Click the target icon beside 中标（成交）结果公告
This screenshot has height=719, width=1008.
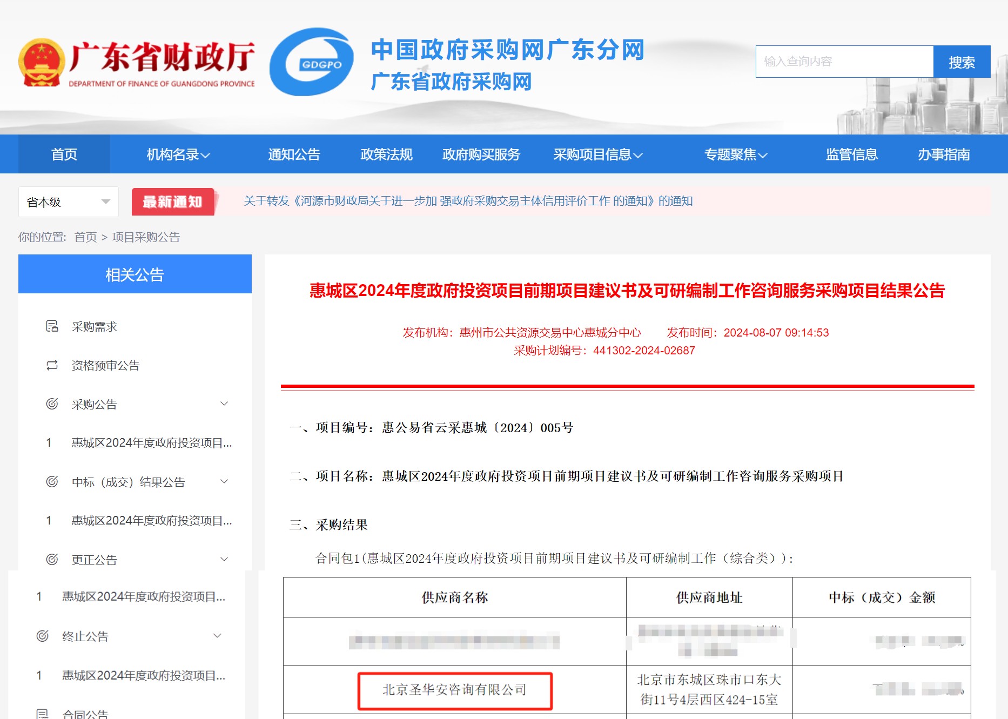tap(52, 482)
